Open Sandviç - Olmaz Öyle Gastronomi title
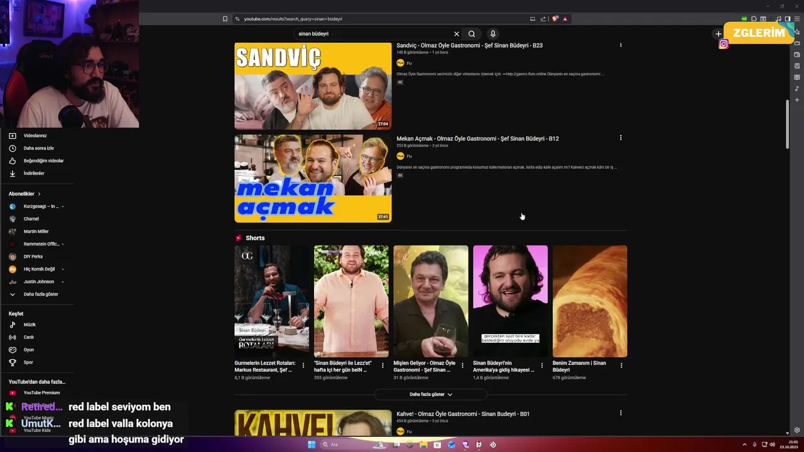 tap(469, 45)
